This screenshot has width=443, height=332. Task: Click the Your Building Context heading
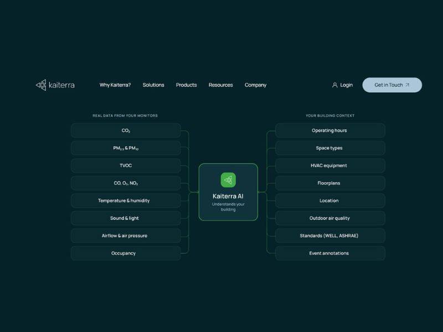330,116
